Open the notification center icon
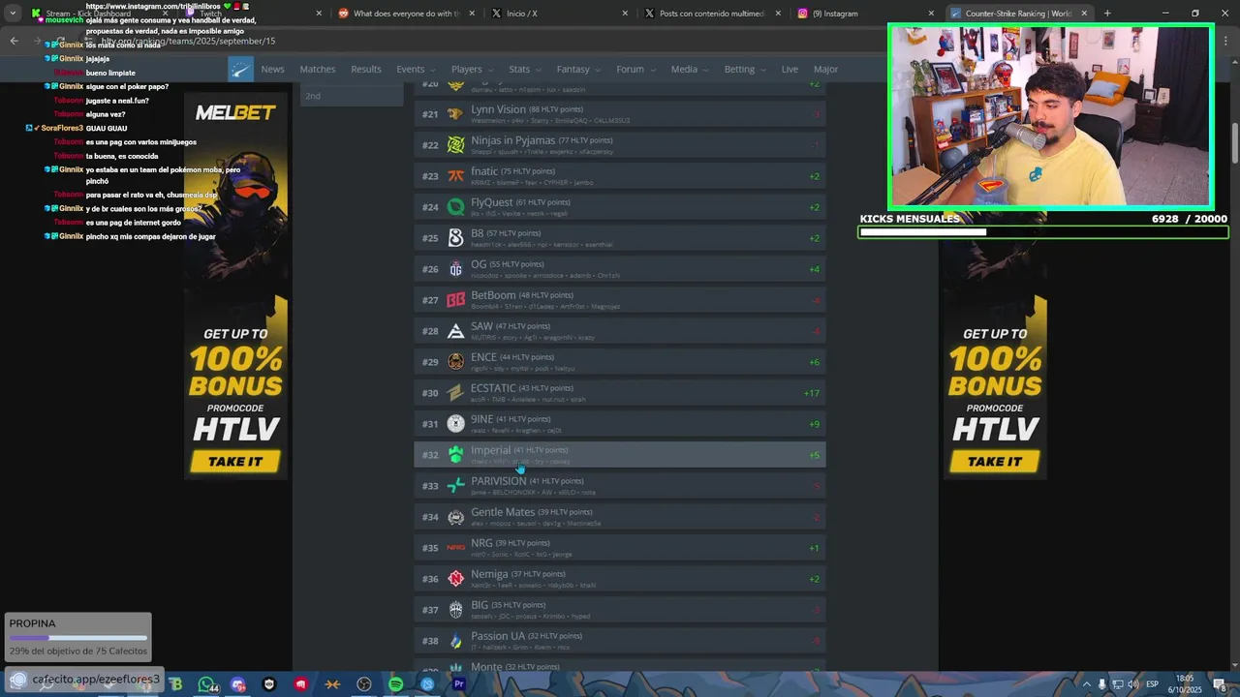The image size is (1240, 697). pyautogui.click(x=1222, y=684)
